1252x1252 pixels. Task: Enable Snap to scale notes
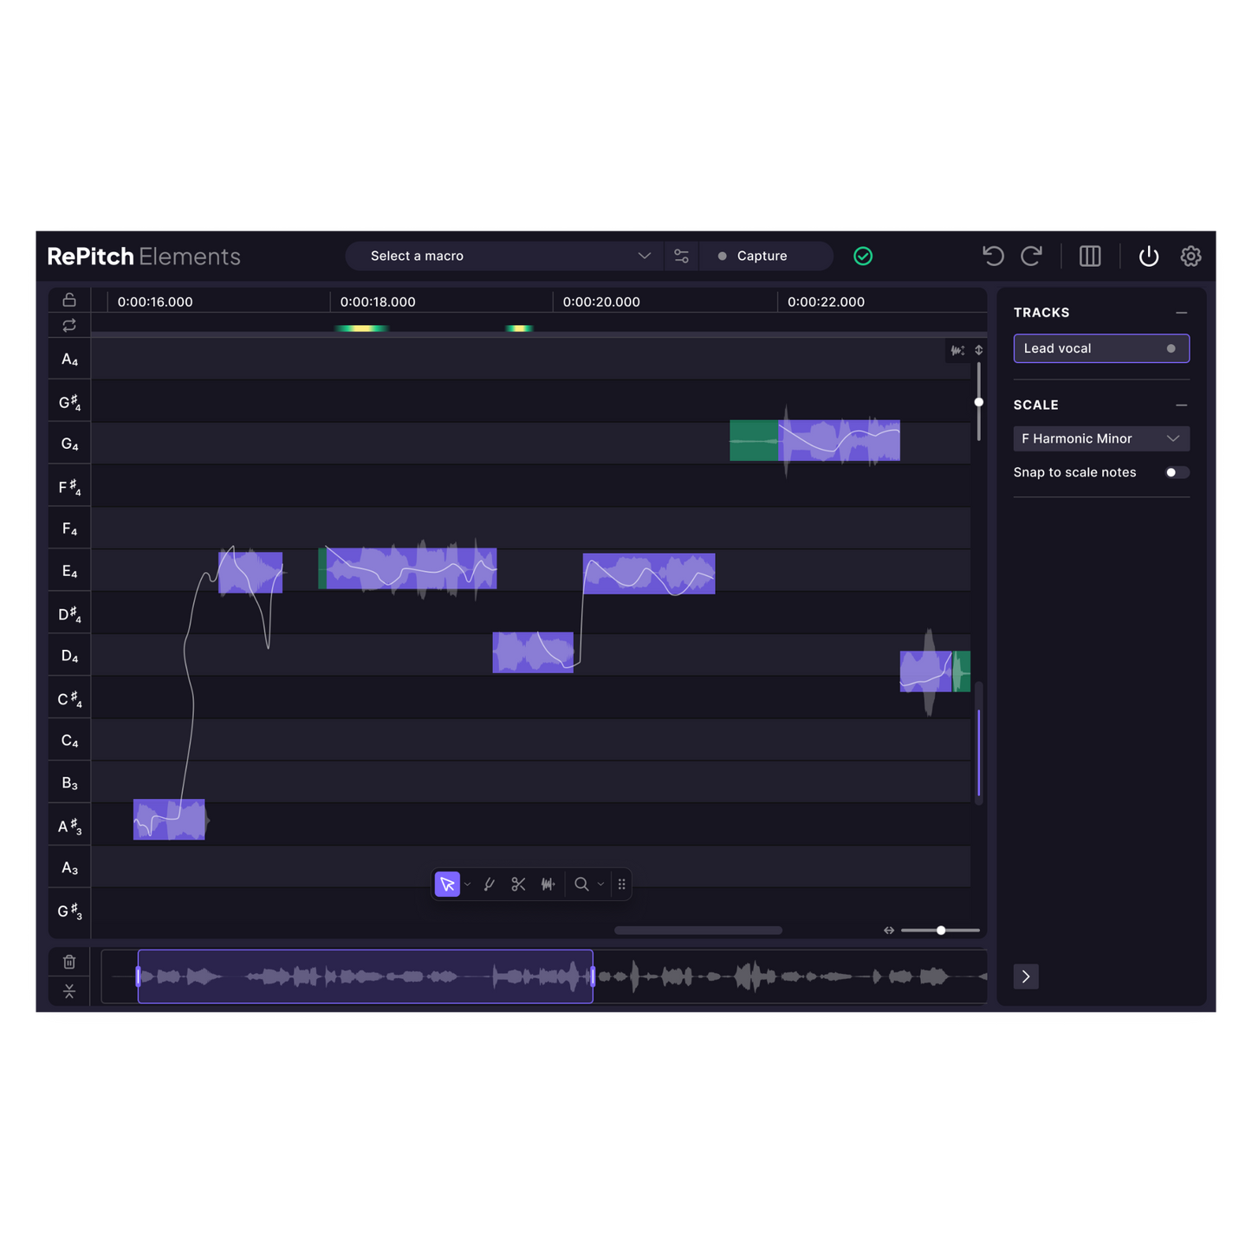click(1177, 472)
